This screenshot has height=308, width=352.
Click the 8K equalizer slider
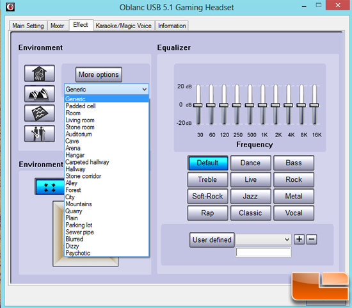(301, 105)
